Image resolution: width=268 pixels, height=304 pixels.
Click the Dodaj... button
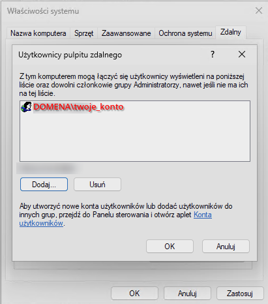44,185
